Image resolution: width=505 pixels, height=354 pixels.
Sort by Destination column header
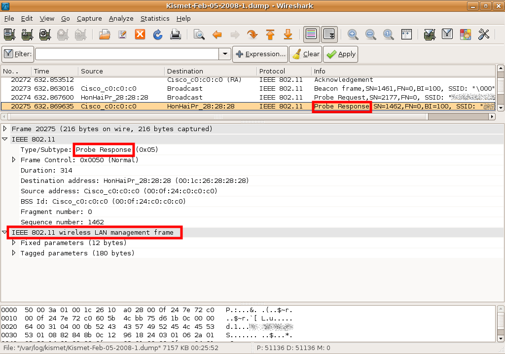click(x=211, y=71)
